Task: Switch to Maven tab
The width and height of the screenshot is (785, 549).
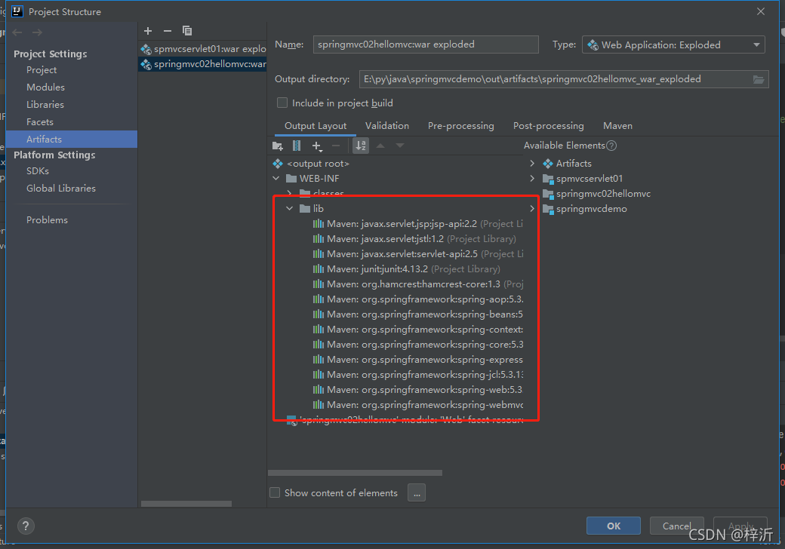Action: (x=617, y=126)
